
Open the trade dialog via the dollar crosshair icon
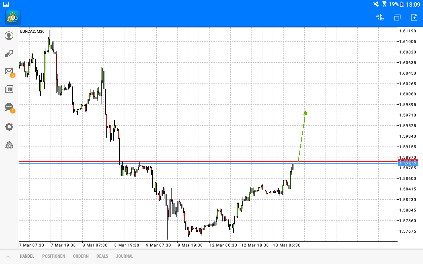click(379, 17)
